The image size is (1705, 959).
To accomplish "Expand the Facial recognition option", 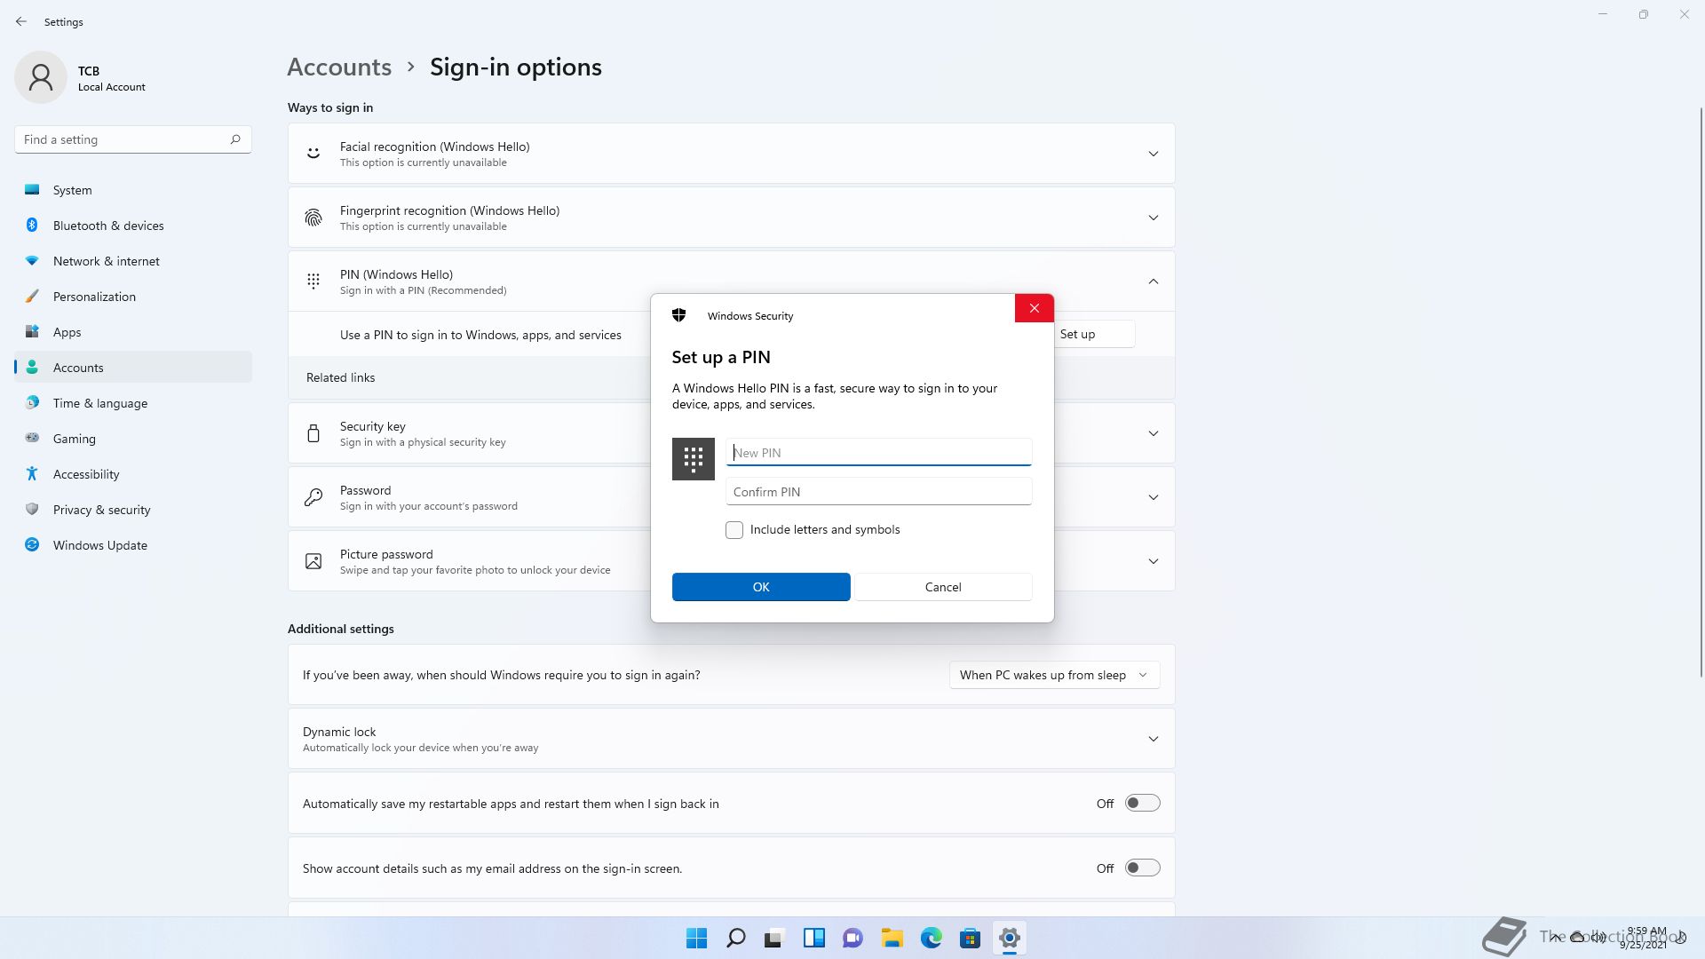I will click(x=1154, y=154).
